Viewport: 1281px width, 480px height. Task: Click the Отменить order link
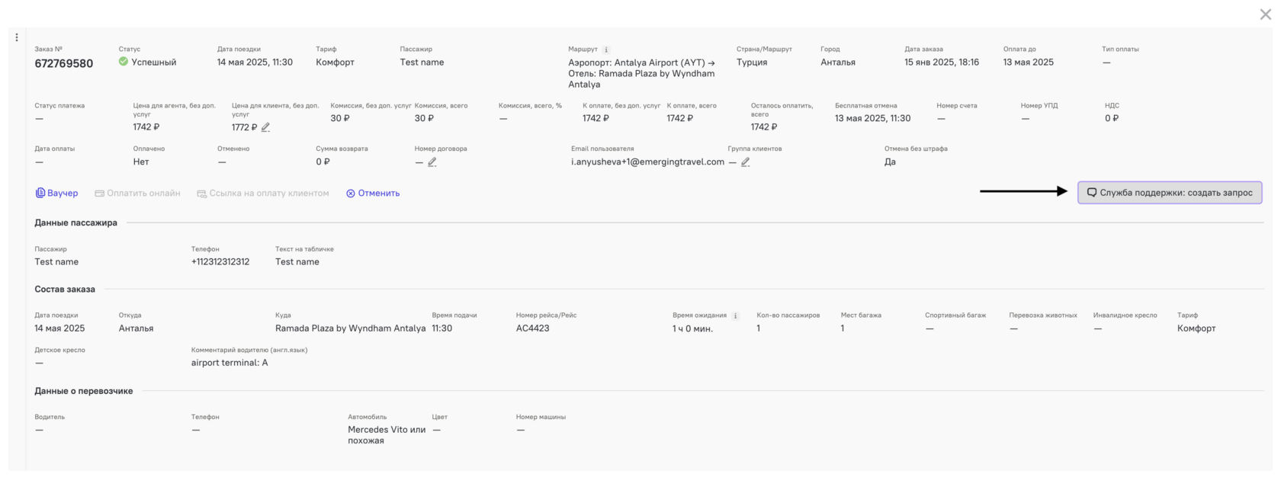click(x=373, y=194)
